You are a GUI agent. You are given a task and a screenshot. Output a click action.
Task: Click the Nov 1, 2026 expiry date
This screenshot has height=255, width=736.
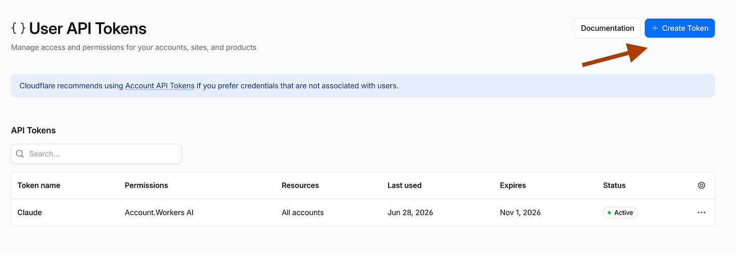point(520,213)
